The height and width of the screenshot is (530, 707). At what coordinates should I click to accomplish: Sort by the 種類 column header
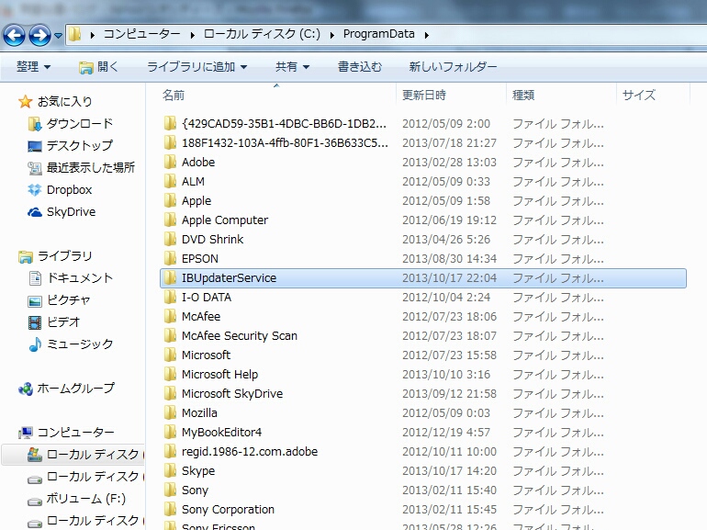[523, 96]
